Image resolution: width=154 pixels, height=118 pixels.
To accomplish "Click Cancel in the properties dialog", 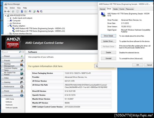I will 149,65.
